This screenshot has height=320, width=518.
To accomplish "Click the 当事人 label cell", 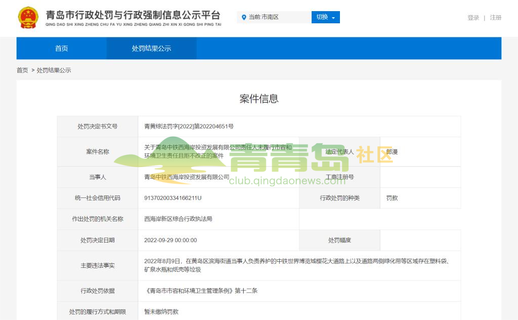I will click(98, 177).
